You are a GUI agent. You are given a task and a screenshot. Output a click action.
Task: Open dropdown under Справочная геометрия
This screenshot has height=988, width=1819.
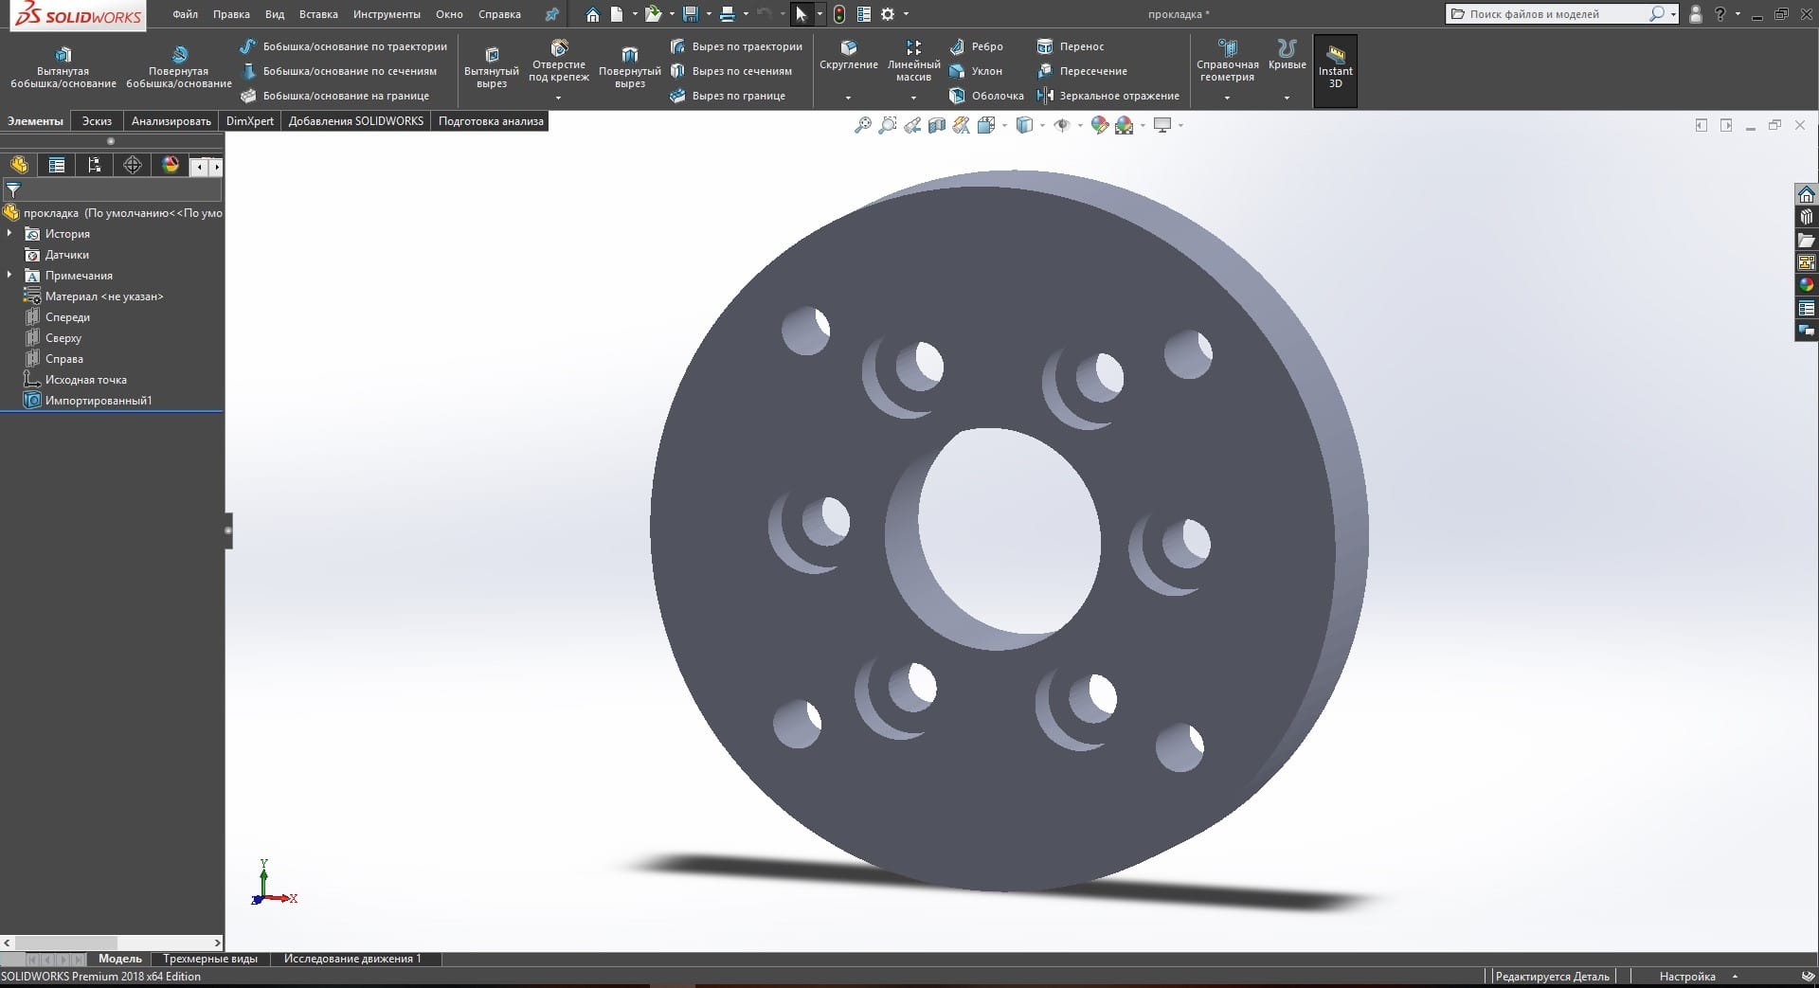(x=1227, y=98)
